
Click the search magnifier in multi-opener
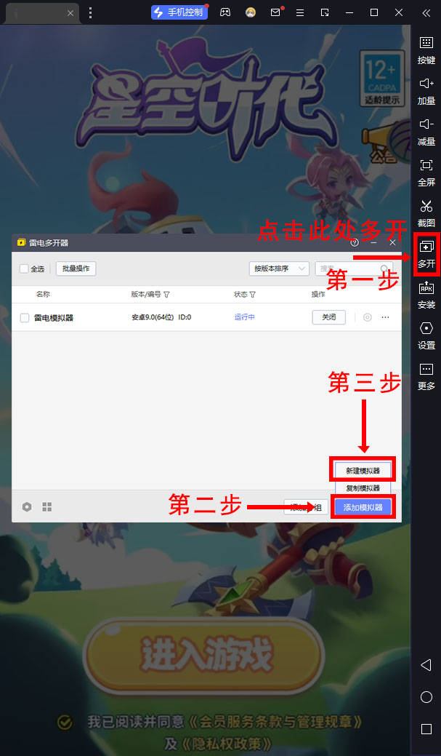click(384, 268)
